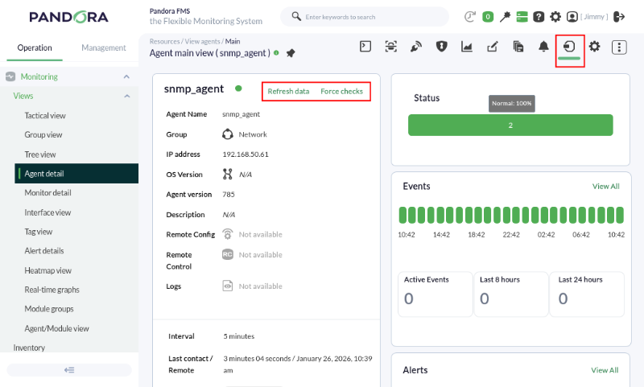Click the Logs eye document icon
This screenshot has width=644, height=387.
point(228,286)
